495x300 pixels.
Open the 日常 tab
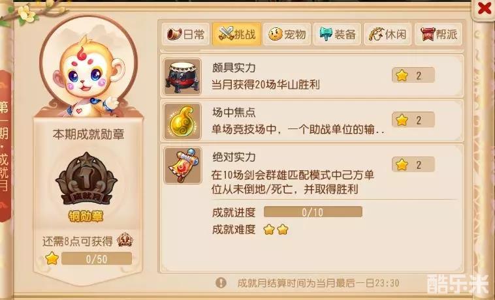coord(186,35)
